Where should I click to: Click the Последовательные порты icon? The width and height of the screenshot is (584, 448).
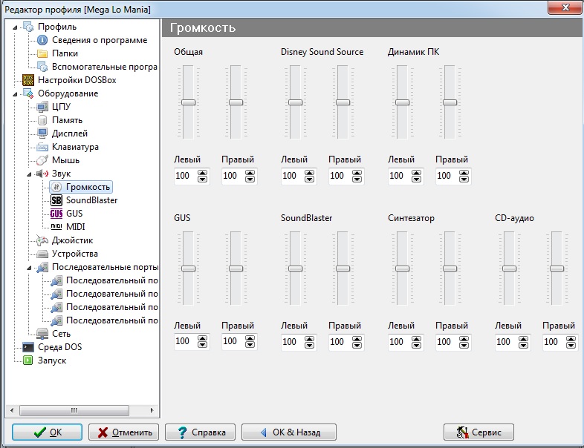42,267
